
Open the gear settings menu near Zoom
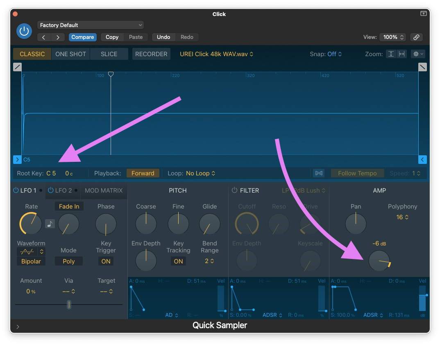[x=418, y=54]
